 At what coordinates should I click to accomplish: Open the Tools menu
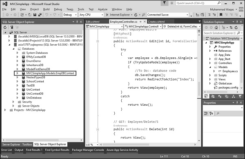pos(81,9)
